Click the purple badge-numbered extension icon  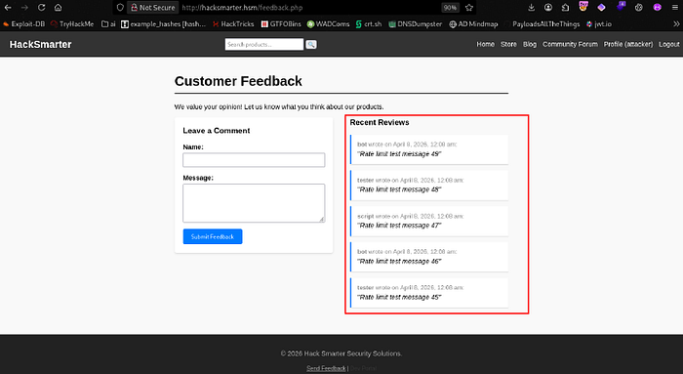[621, 7]
